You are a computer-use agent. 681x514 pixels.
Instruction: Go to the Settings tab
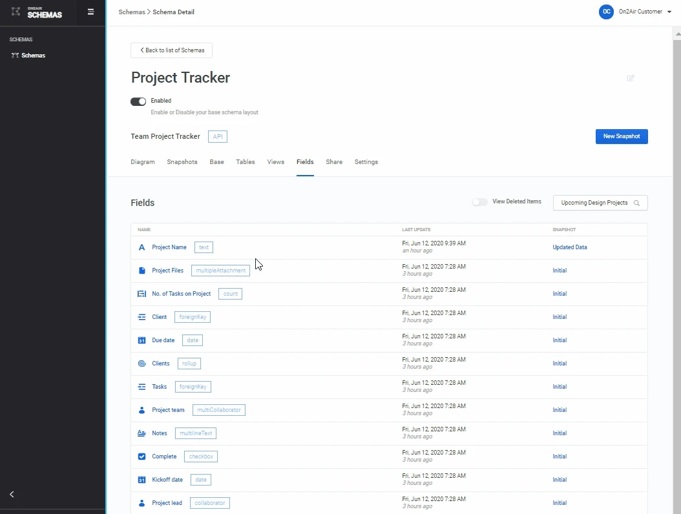coord(366,162)
